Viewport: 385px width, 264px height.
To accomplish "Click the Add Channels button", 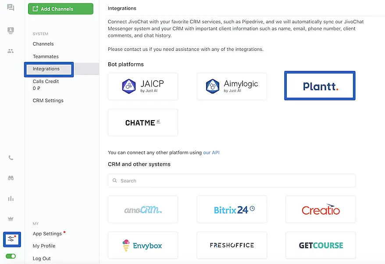I will pos(61,9).
